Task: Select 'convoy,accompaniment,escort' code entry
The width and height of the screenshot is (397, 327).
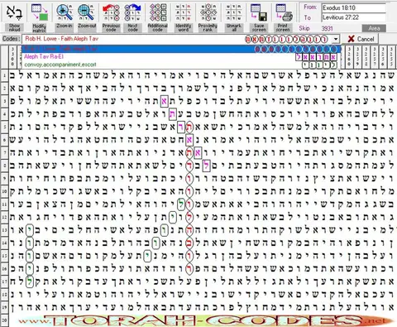Action: [x=181, y=65]
